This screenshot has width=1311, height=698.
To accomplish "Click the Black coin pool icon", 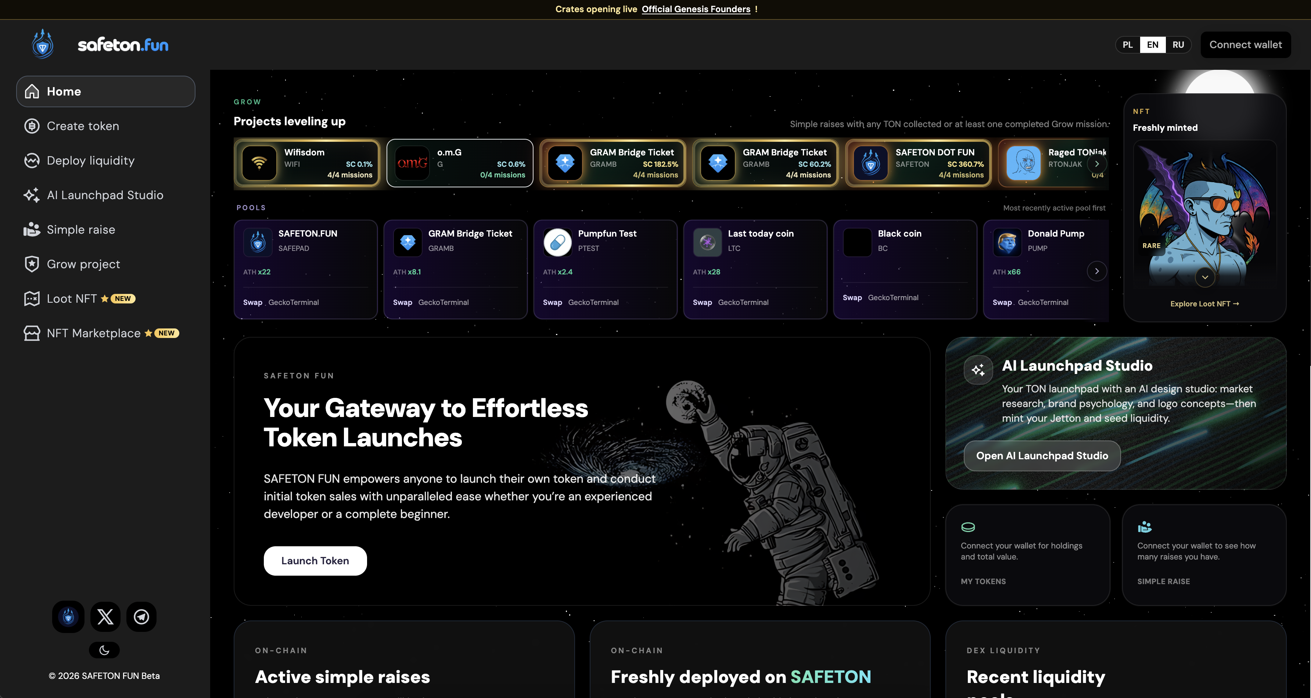I will (x=858, y=243).
